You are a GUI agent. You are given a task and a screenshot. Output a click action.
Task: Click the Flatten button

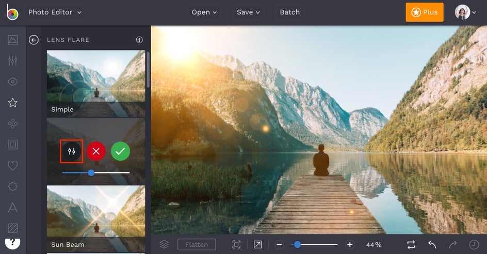(x=197, y=244)
